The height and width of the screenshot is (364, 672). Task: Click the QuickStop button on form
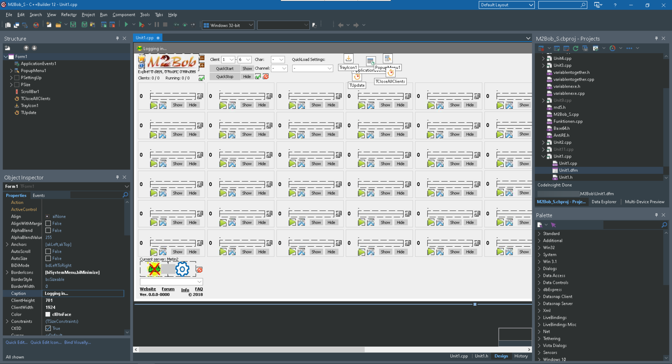pos(225,77)
